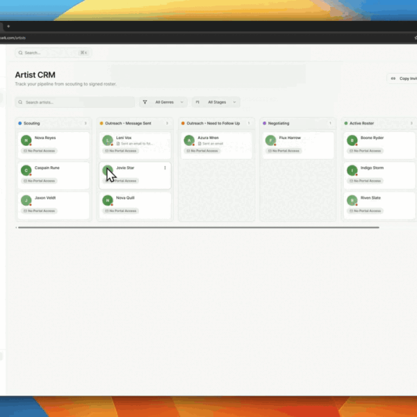Click the horizontal scrollbar below the board
The image size is (417, 417).
198,227
